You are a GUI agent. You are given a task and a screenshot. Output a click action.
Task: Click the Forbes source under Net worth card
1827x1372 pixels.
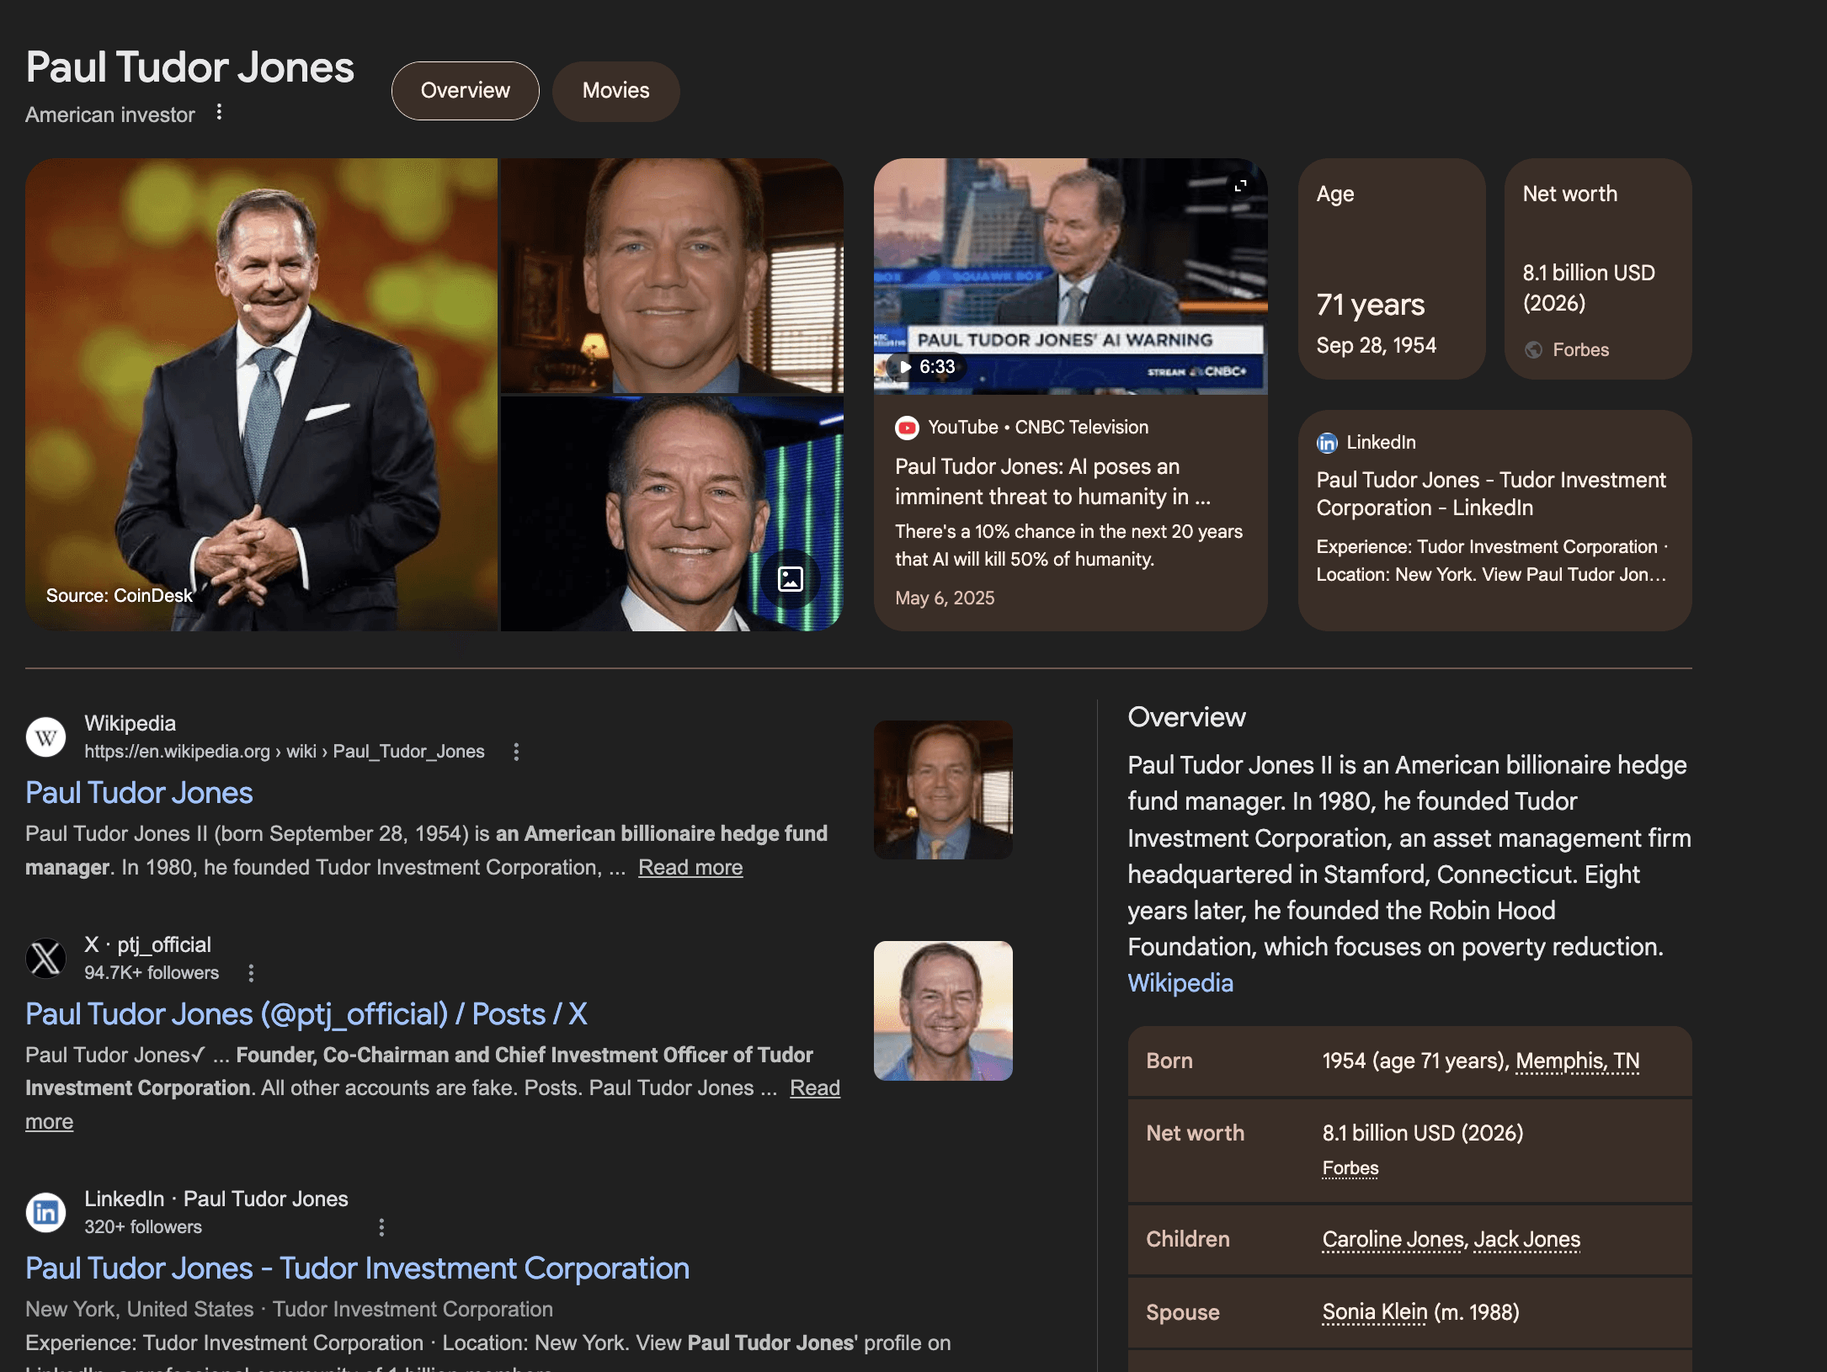[x=1579, y=350]
